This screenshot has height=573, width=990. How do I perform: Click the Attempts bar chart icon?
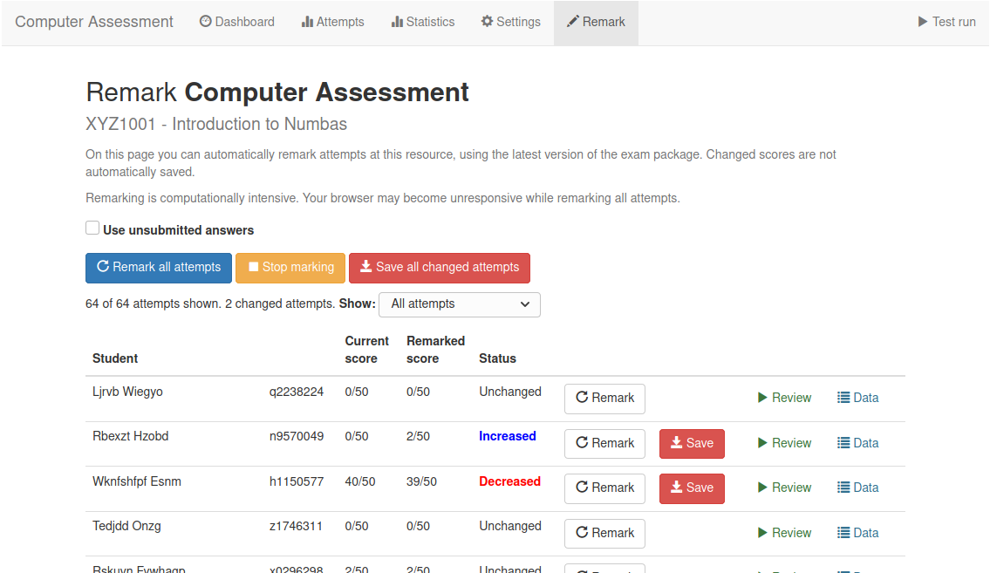point(307,22)
